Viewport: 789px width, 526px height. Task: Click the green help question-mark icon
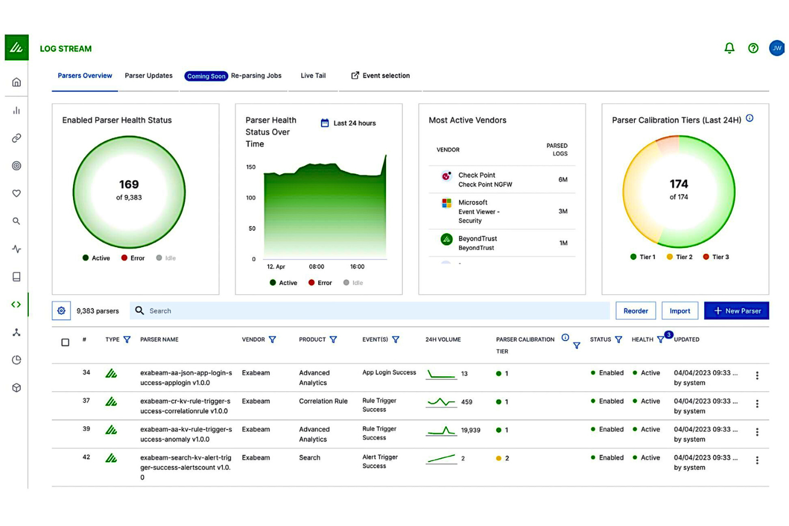click(x=753, y=48)
